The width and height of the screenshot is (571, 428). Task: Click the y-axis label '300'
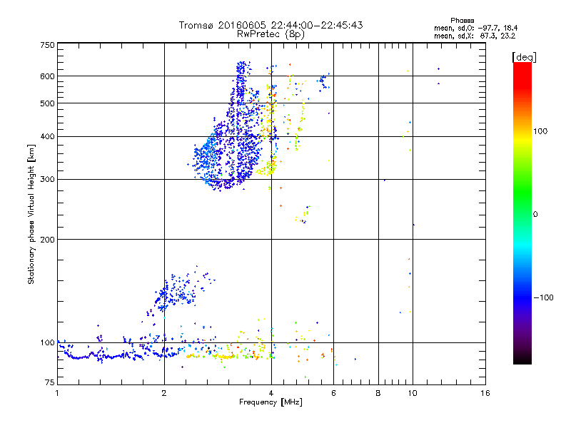[47, 180]
